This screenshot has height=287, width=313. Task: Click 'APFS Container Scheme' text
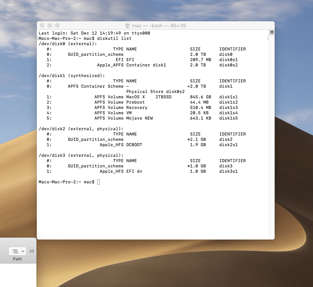96,86
